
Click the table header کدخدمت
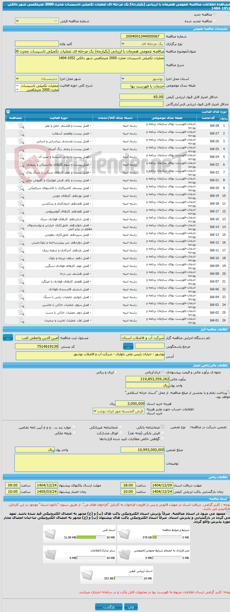208,118
